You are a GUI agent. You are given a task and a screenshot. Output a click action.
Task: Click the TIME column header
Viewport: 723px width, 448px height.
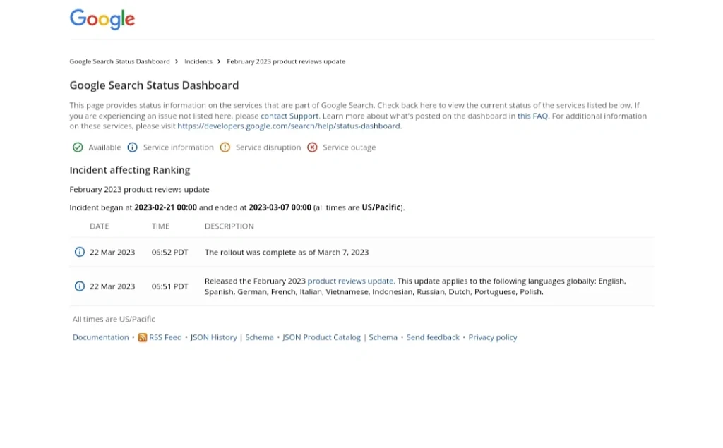coord(160,226)
